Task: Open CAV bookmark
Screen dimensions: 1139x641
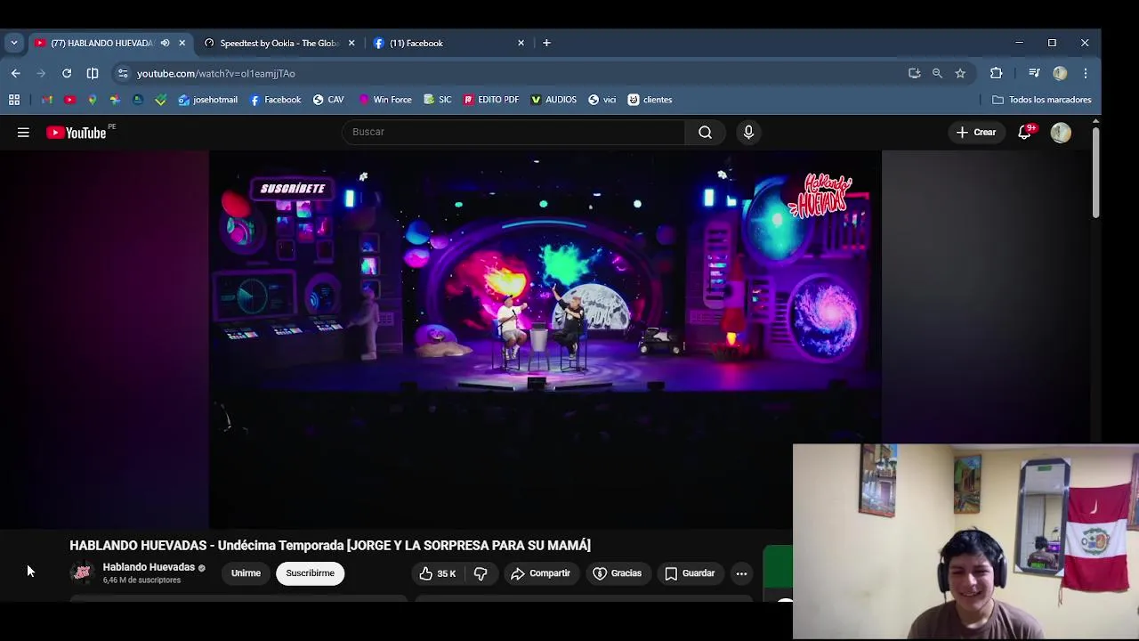Action: [328, 100]
